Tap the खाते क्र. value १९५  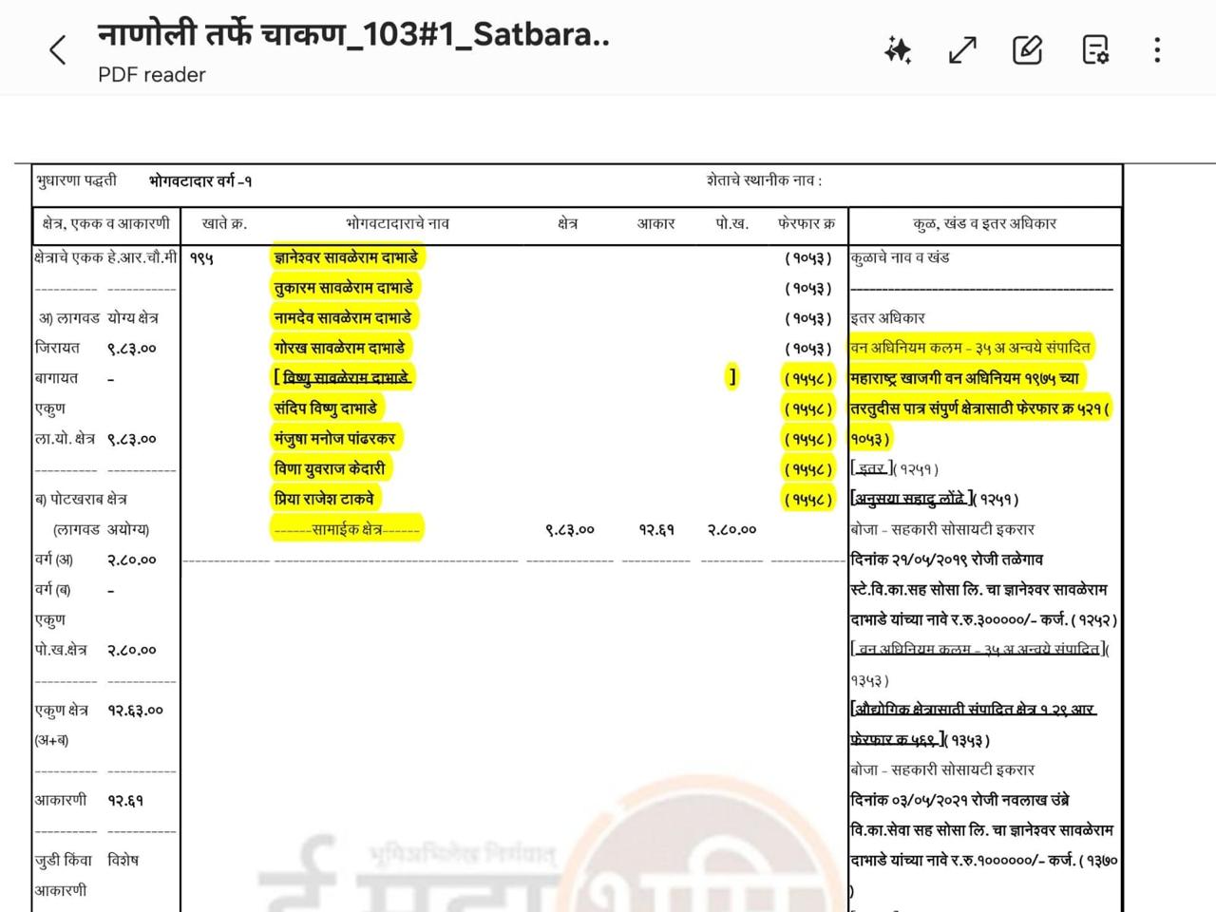tap(201, 258)
